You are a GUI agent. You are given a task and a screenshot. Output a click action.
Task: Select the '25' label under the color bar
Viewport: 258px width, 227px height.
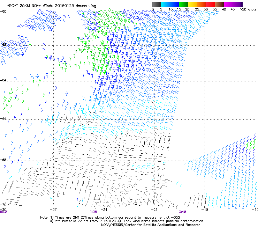tap(197, 9)
